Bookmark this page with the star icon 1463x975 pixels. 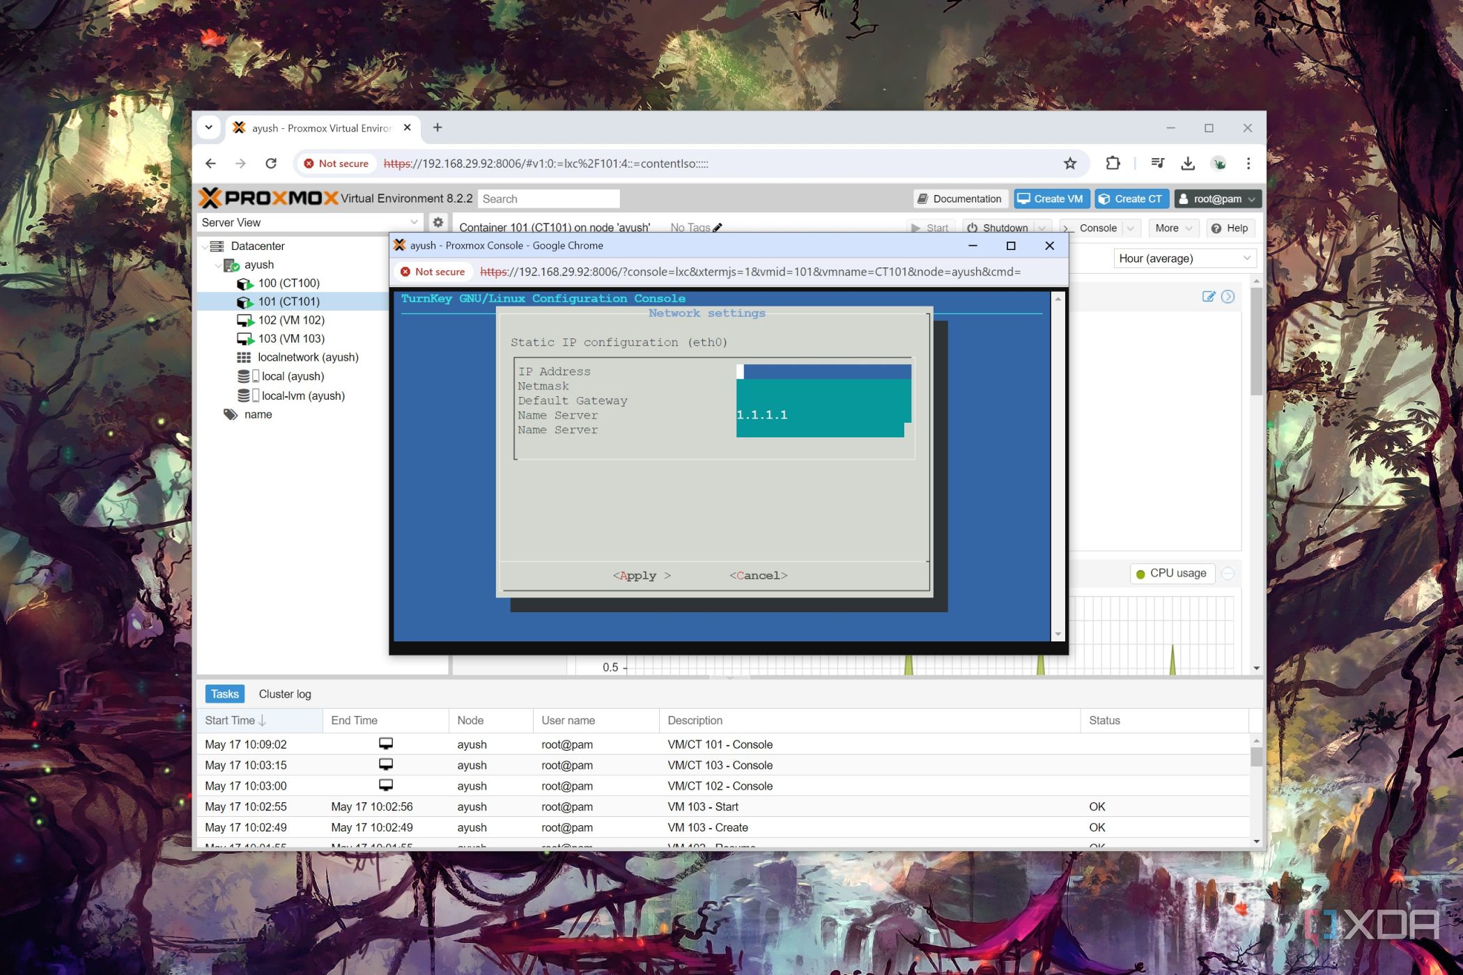tap(1070, 164)
